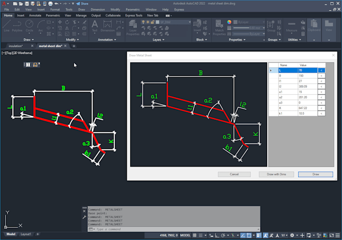Viewport: 342px width, 240px height.
Task: Select the Move tool in Modify panel
Action: (60, 22)
